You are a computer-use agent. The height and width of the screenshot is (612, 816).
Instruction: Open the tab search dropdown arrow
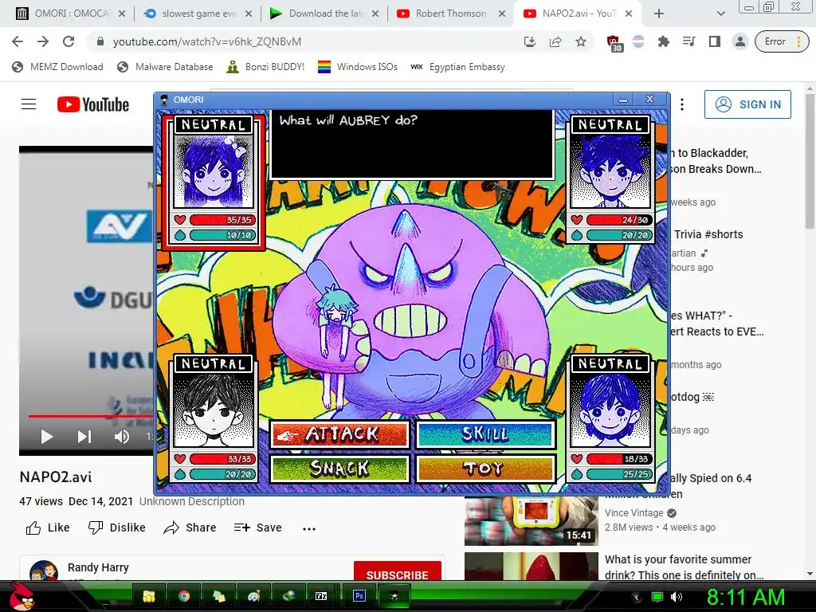pyautogui.click(x=720, y=14)
